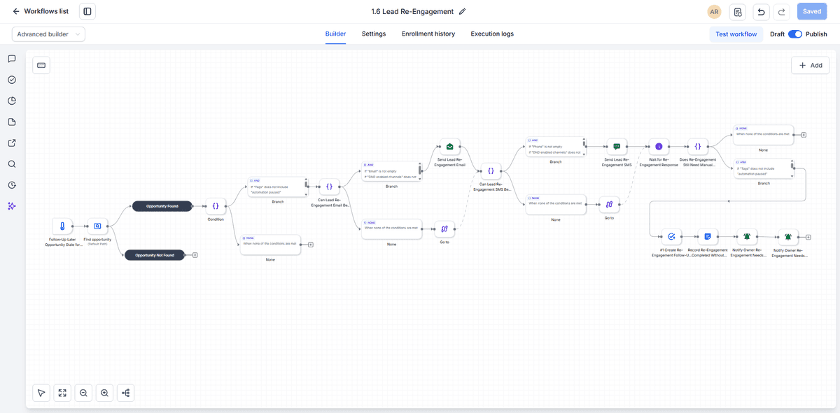Open the Find opportunity node

pos(97,226)
